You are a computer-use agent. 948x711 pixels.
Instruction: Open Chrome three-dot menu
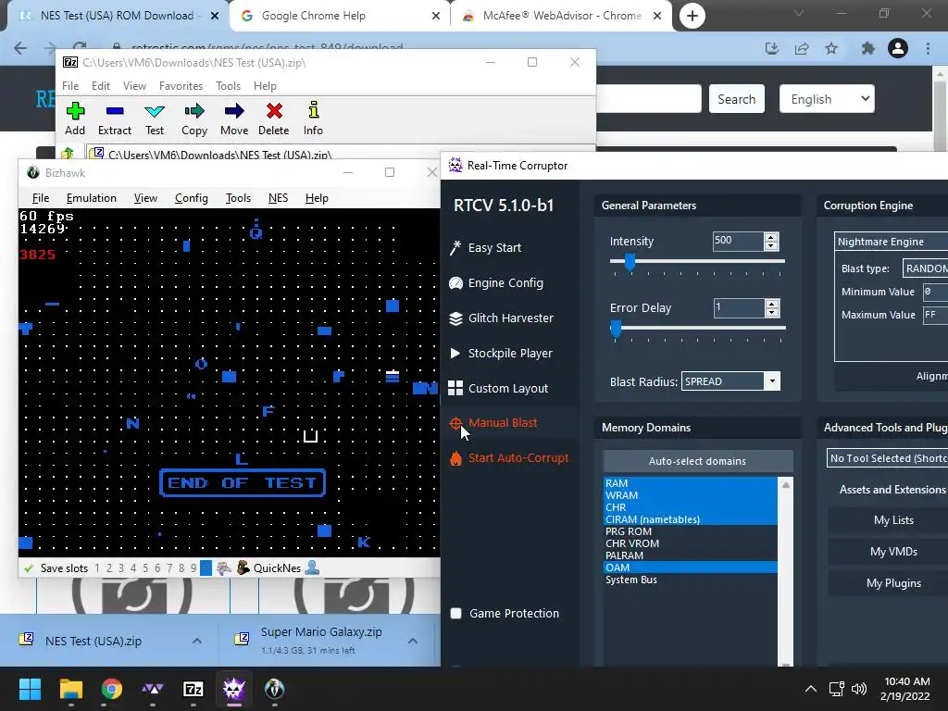click(x=928, y=48)
